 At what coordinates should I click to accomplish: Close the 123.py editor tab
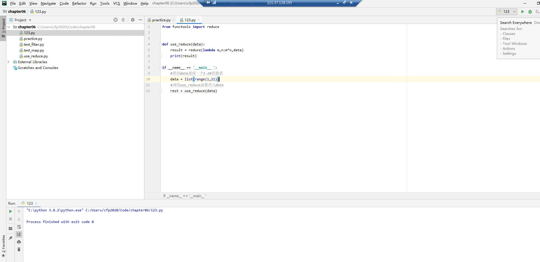pos(199,20)
